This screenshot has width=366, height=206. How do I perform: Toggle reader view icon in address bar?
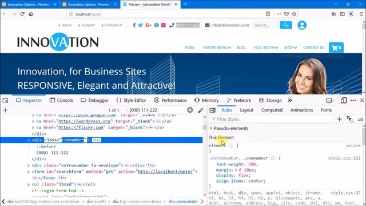tap(268, 14)
